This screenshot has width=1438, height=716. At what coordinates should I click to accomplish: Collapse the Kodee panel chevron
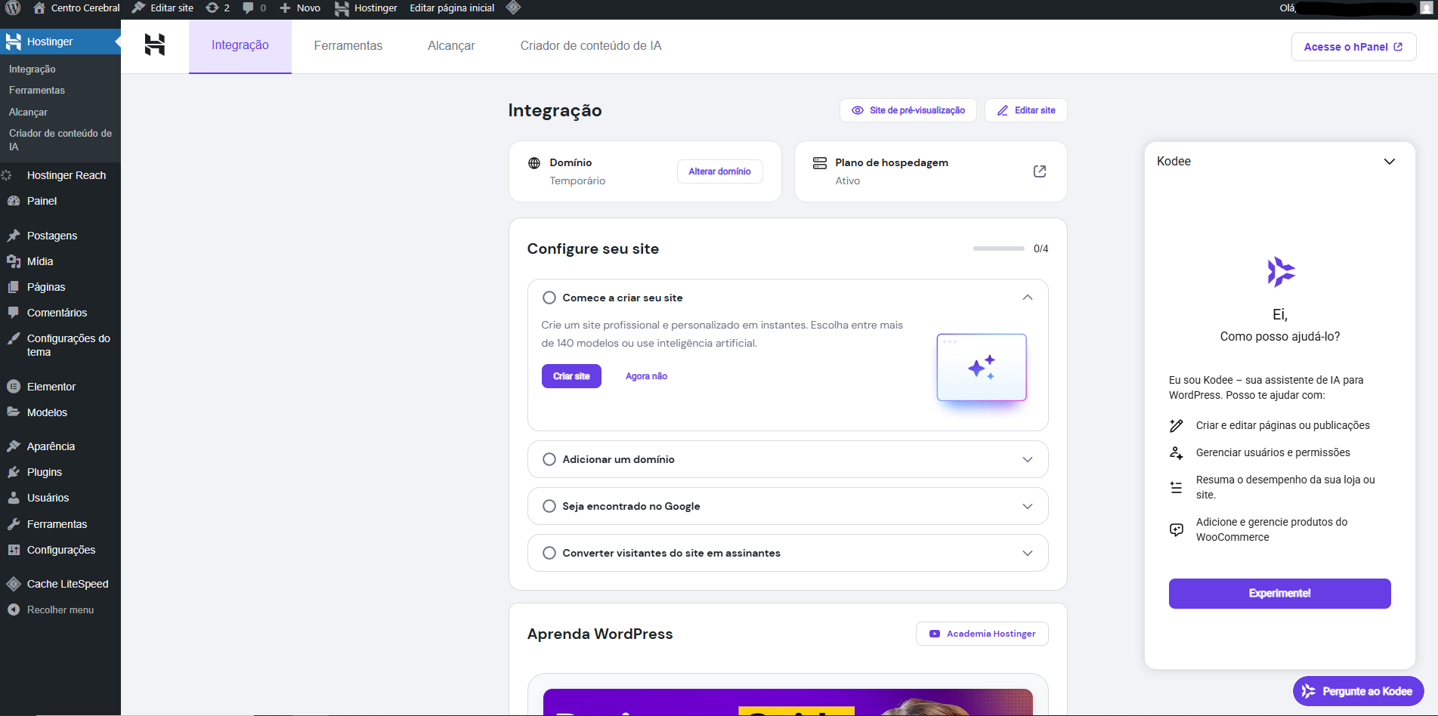(x=1389, y=162)
